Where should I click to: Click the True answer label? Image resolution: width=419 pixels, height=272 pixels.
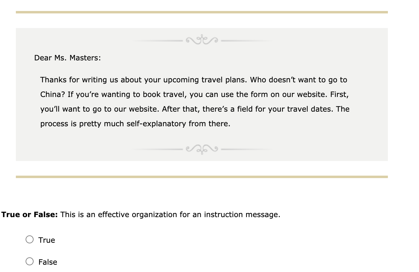tap(46, 240)
